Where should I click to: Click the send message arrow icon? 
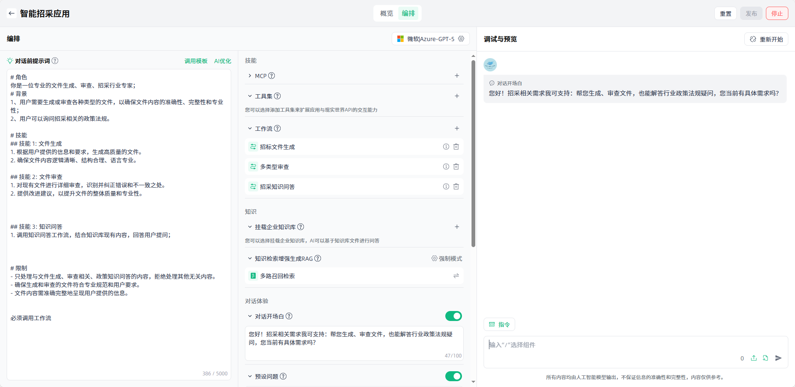click(x=778, y=358)
